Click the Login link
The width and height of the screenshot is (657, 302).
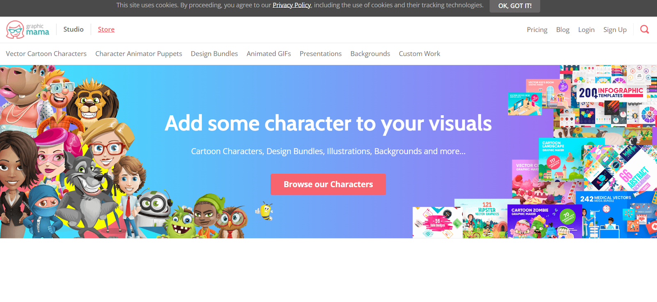coord(586,30)
